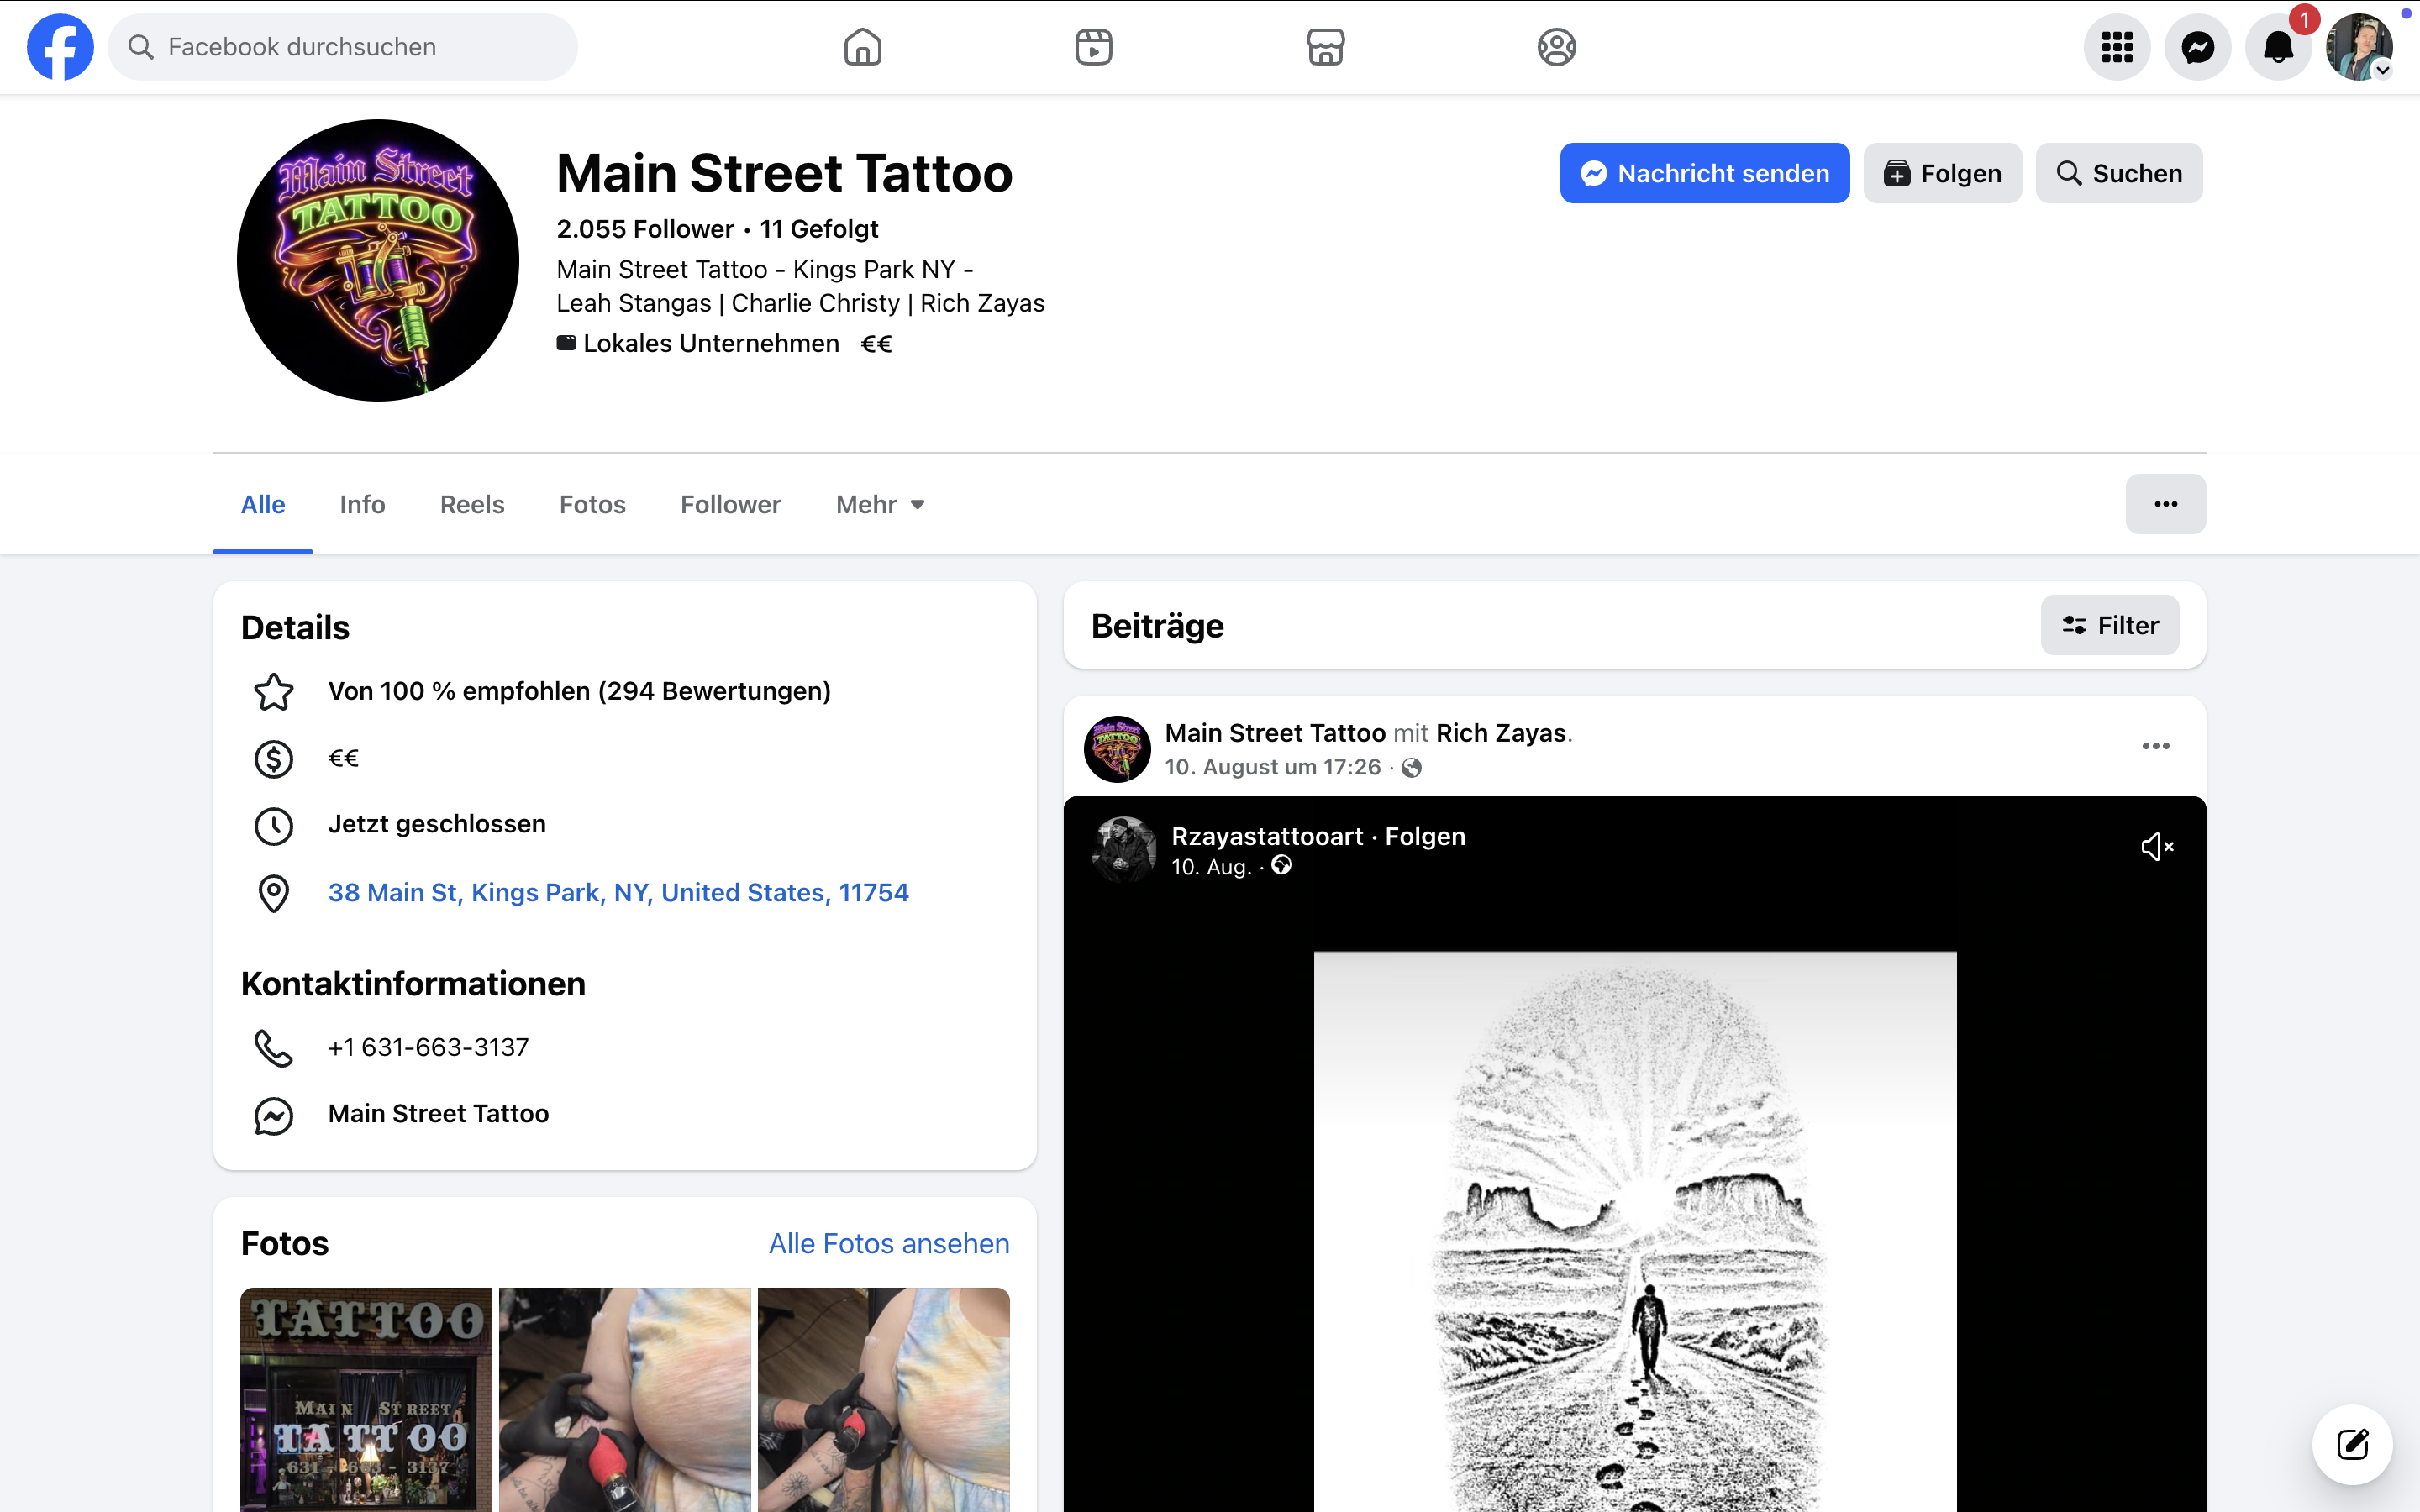This screenshot has width=2420, height=1512.
Task: Click the Facebook logo
Action: point(60,47)
